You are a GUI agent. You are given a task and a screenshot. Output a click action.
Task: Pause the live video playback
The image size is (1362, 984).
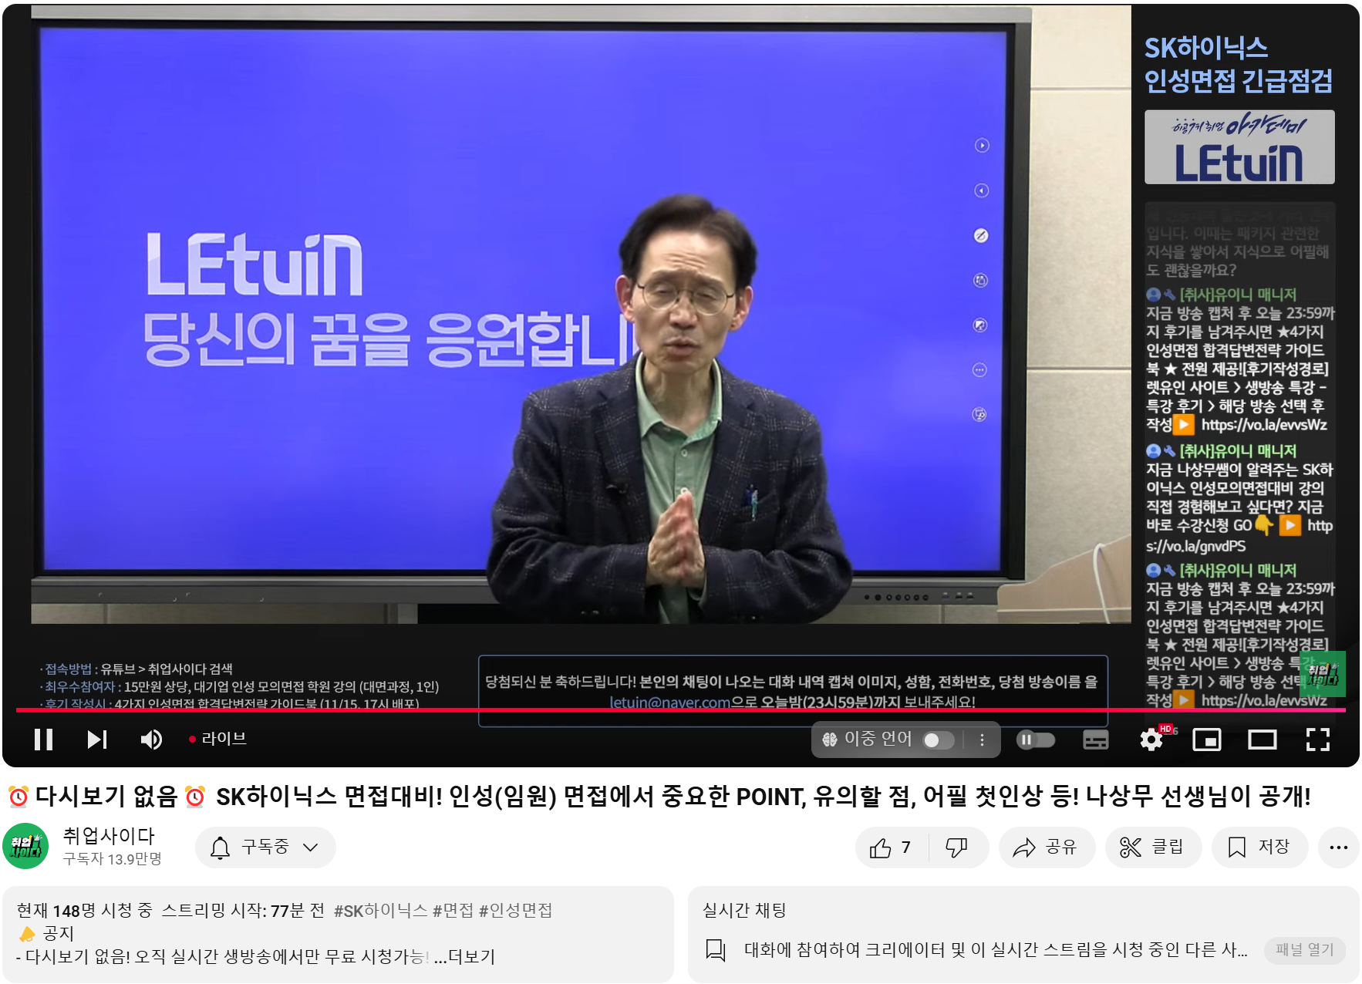[44, 740]
